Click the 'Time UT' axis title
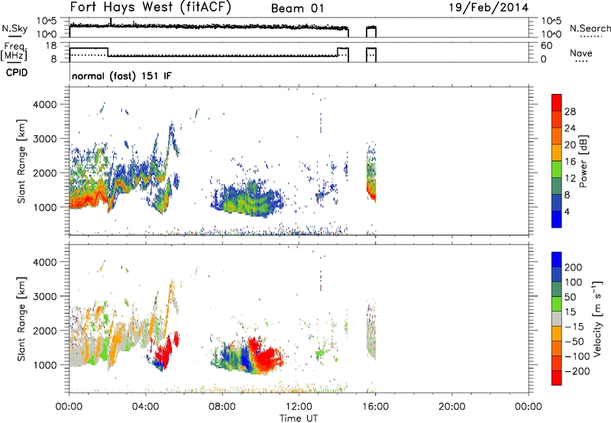 pos(299,418)
